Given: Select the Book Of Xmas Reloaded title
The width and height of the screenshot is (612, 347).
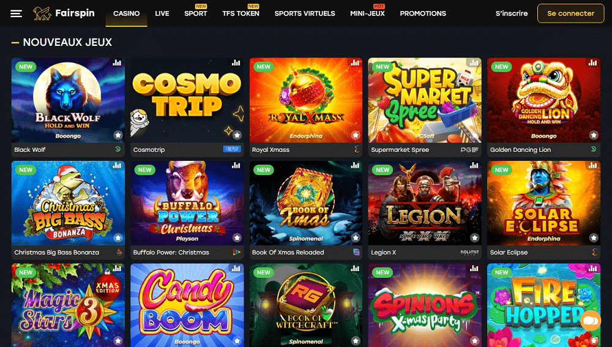Looking at the screenshot, I should pyautogui.click(x=288, y=252).
